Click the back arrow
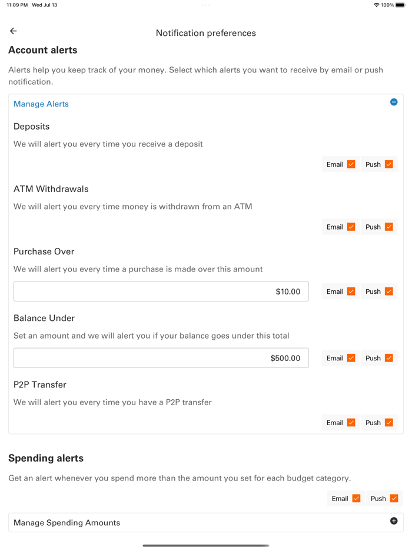The height and width of the screenshot is (550, 412). click(x=13, y=31)
